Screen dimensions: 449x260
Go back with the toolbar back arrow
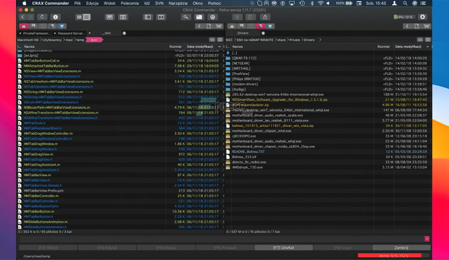[23, 17]
